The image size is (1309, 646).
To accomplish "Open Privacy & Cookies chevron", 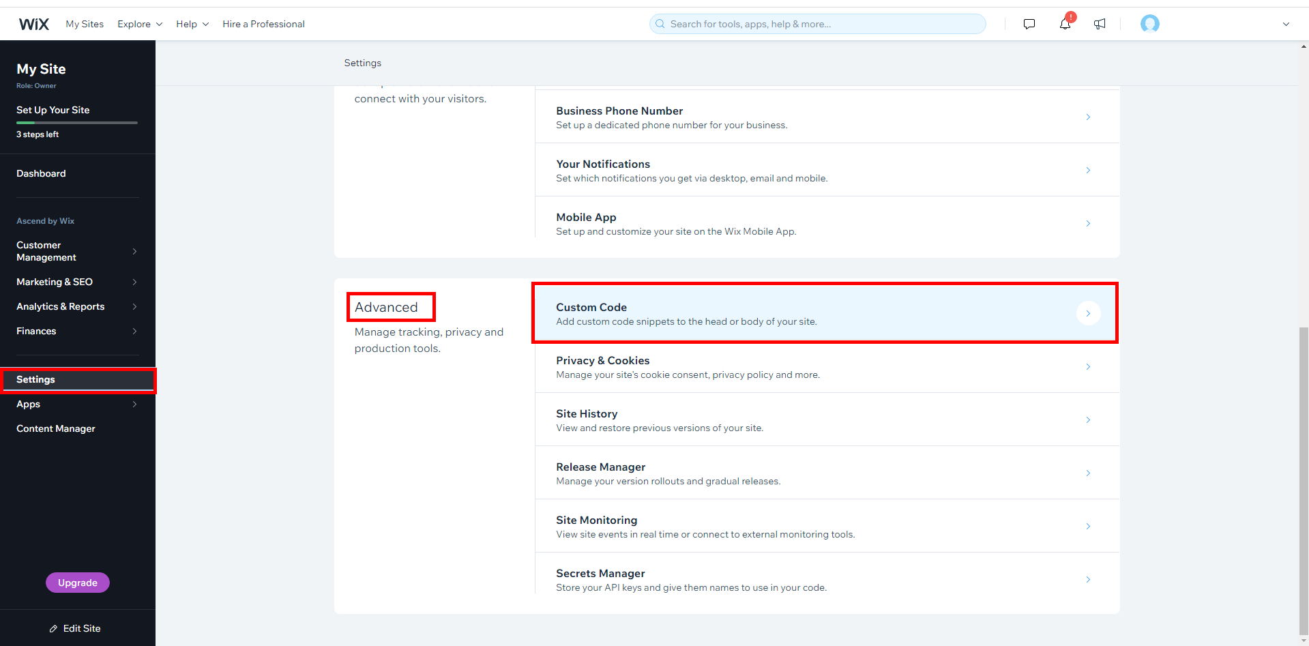I will pyautogui.click(x=1088, y=366).
